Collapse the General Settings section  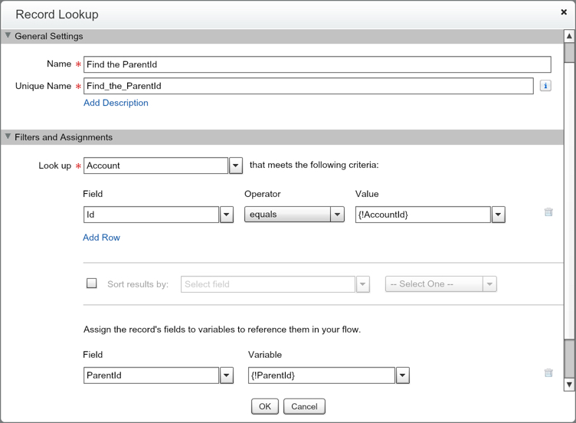click(x=8, y=36)
